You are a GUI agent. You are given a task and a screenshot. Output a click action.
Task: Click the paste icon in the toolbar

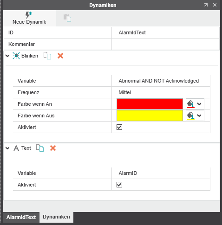(67, 18)
